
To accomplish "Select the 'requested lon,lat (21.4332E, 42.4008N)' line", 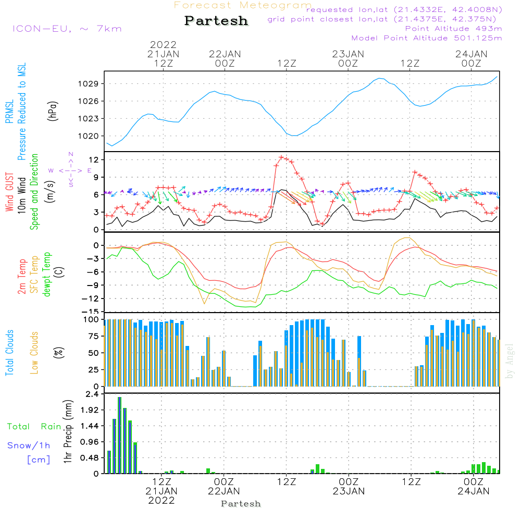I will (x=404, y=9).
